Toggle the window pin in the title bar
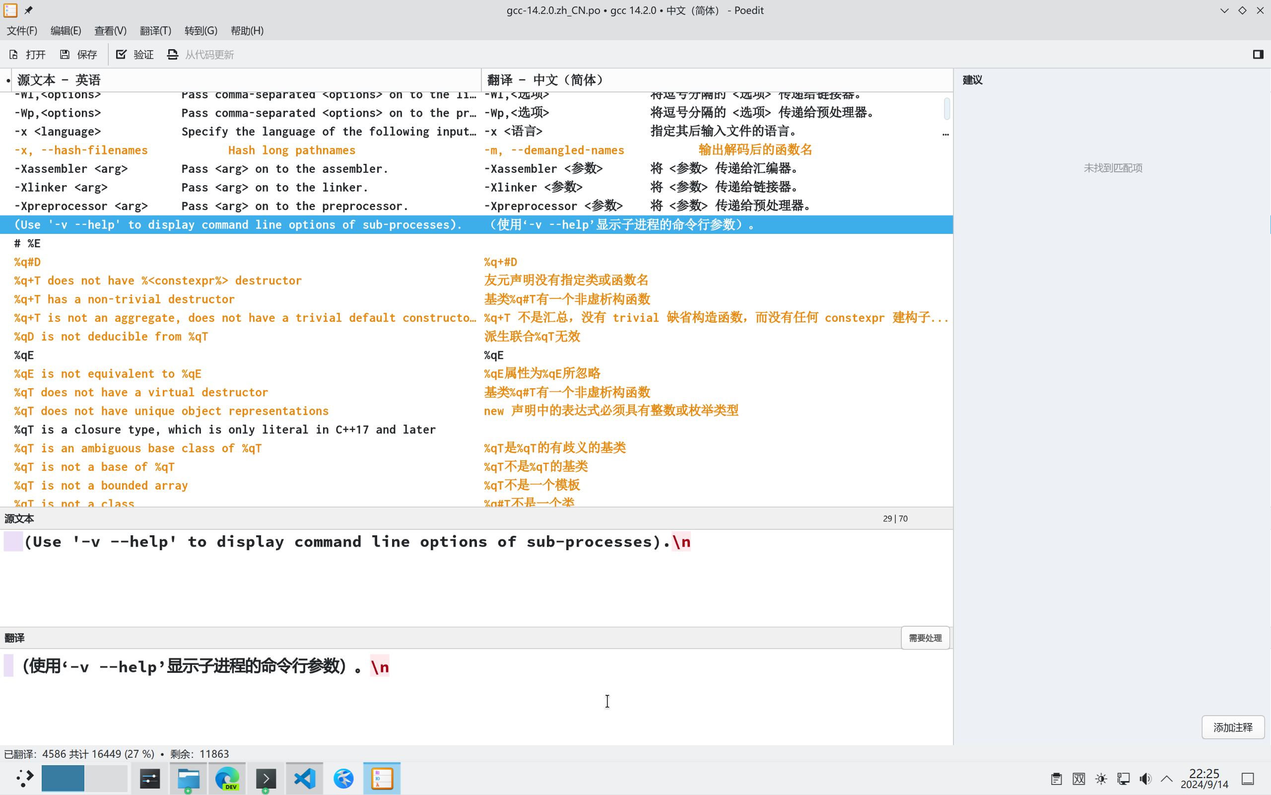1271x795 pixels. [29, 10]
